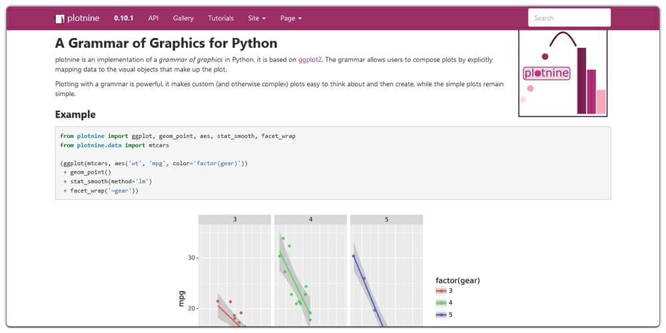
Task: Open the API menu item
Action: (x=153, y=18)
